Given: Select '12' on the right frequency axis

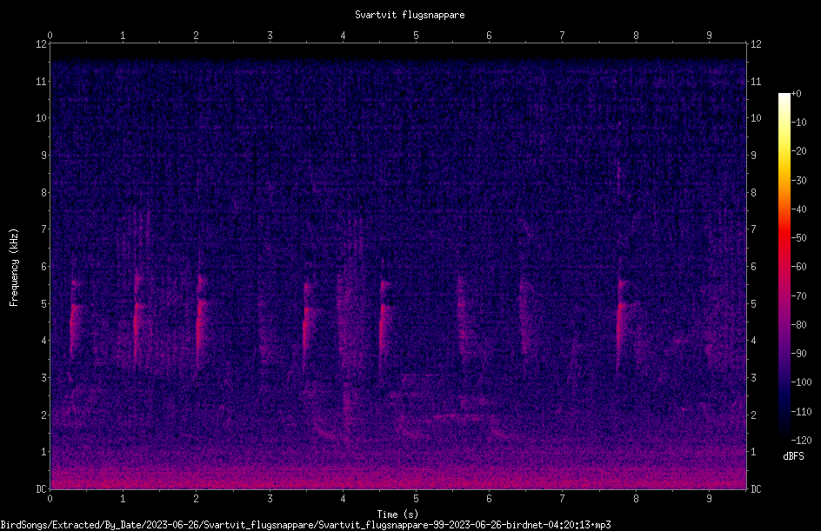Looking at the screenshot, I should coord(756,44).
